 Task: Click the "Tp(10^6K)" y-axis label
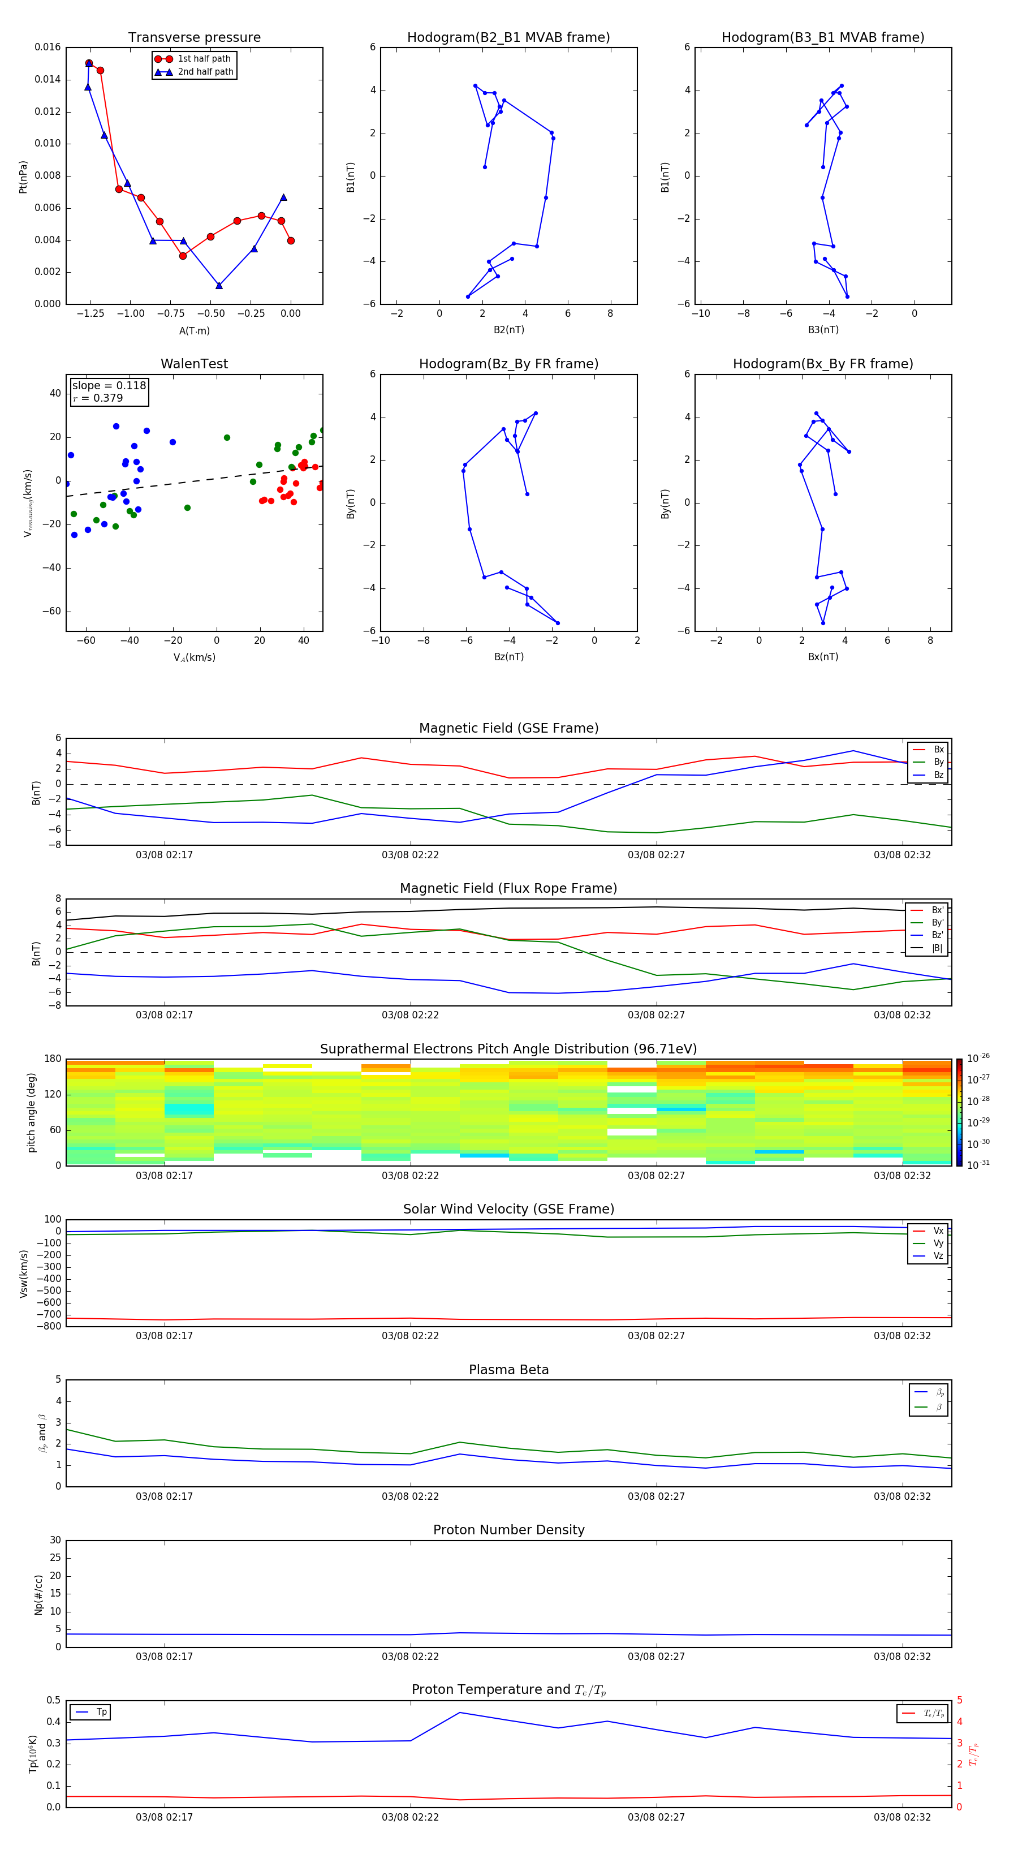pyautogui.click(x=33, y=1754)
